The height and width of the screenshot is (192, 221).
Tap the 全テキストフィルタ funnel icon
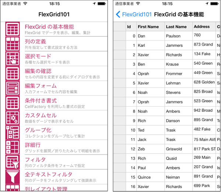[13, 177]
